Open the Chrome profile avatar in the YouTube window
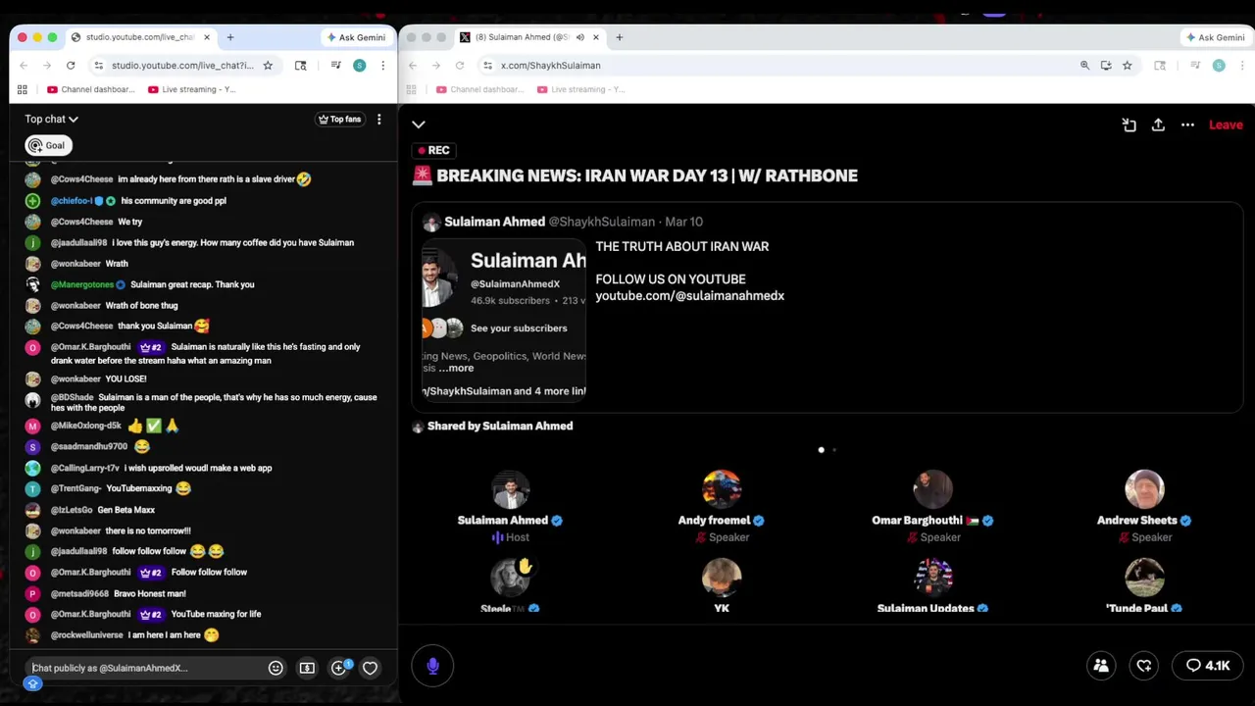The image size is (1255, 706). (x=359, y=66)
